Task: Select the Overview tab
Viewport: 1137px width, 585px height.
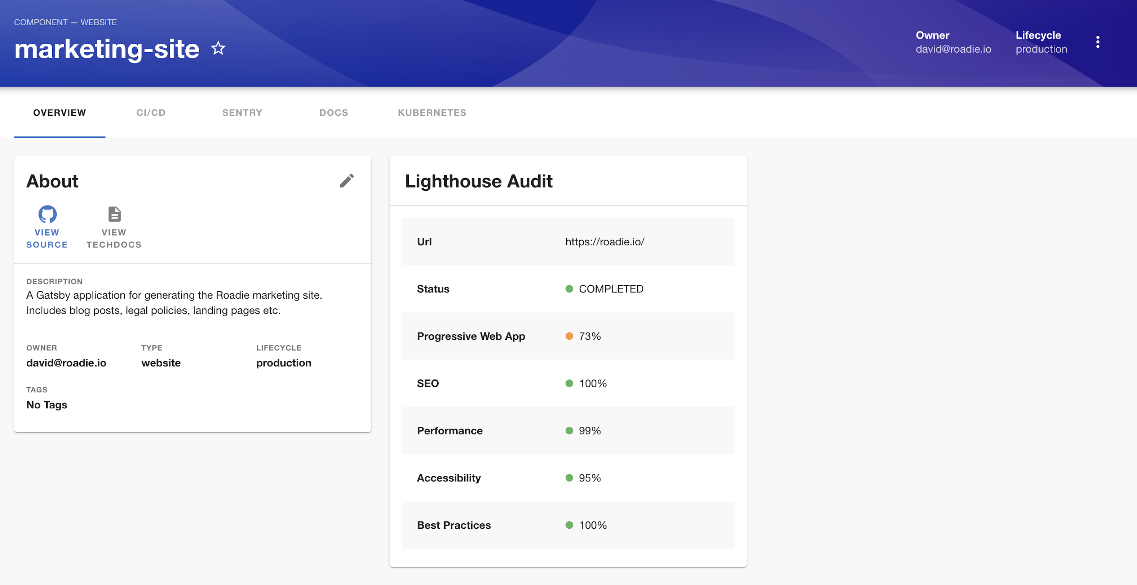Action: (59, 113)
